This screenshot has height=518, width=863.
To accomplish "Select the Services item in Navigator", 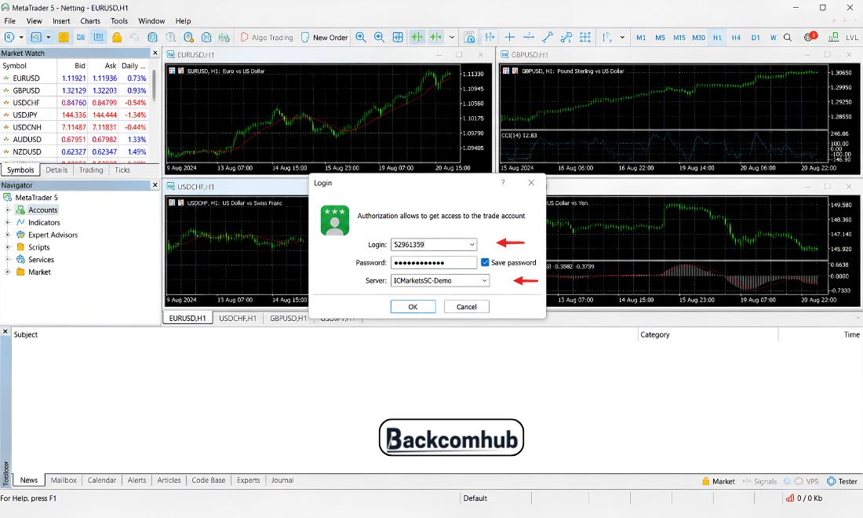I will coord(42,260).
